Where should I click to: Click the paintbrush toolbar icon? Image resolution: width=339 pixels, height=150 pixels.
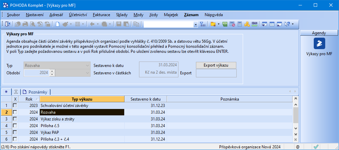[x=65, y=24]
